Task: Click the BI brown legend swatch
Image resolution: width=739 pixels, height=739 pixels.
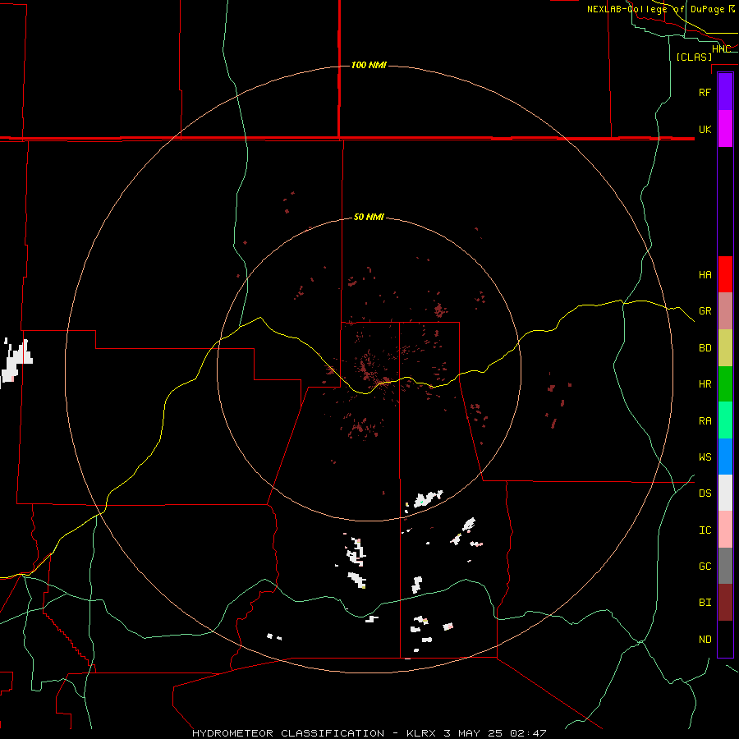Action: 725,603
